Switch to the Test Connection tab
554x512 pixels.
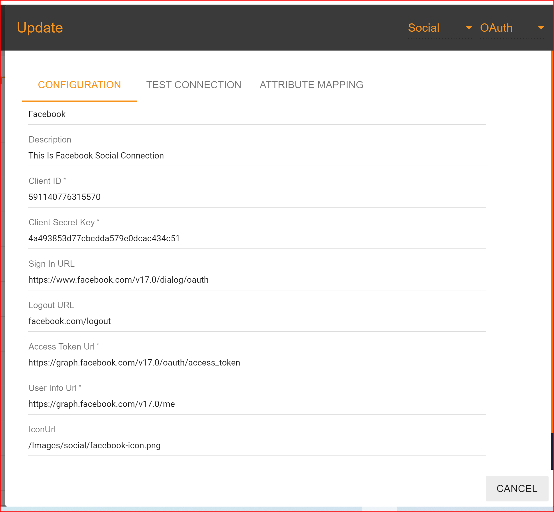[194, 85]
